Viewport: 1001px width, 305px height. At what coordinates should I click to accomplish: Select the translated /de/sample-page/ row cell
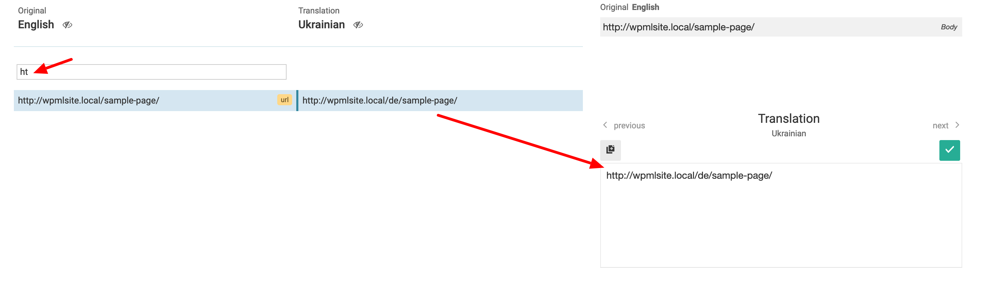440,100
